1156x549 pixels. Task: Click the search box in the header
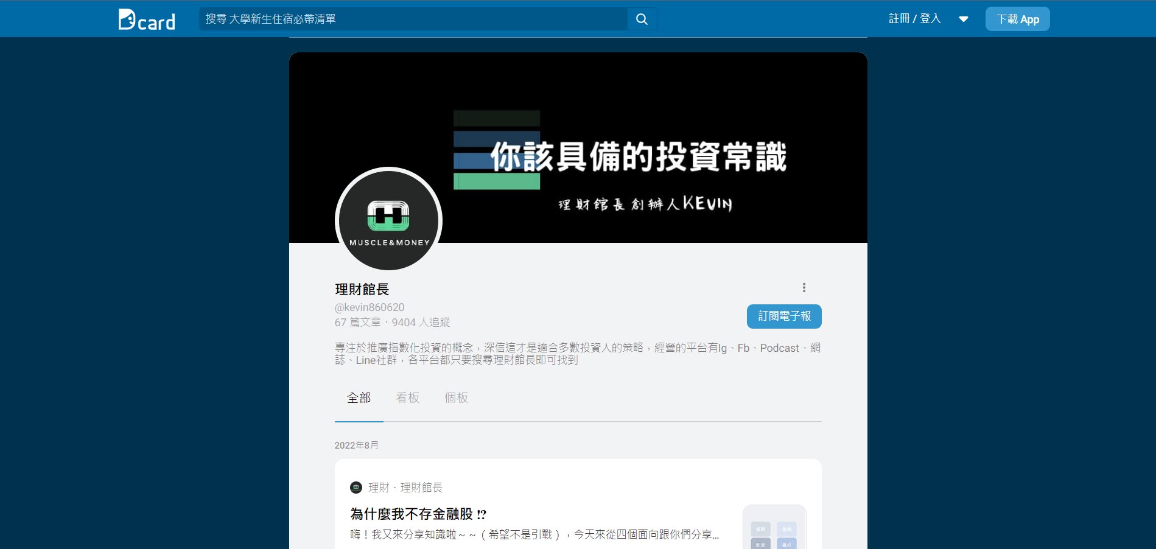tap(414, 19)
